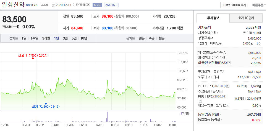Click the red 최고 high-point dot on chart
Viewport: 267px width, 131px height.
click(x=33, y=58)
